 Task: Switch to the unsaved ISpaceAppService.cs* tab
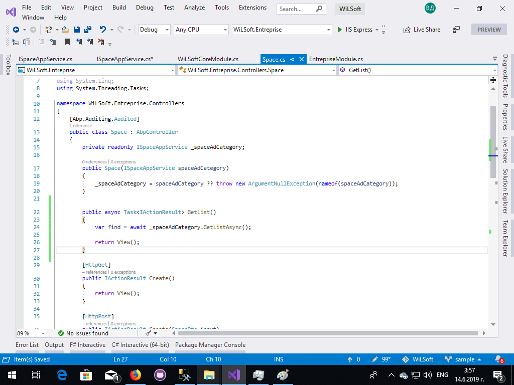(x=125, y=59)
